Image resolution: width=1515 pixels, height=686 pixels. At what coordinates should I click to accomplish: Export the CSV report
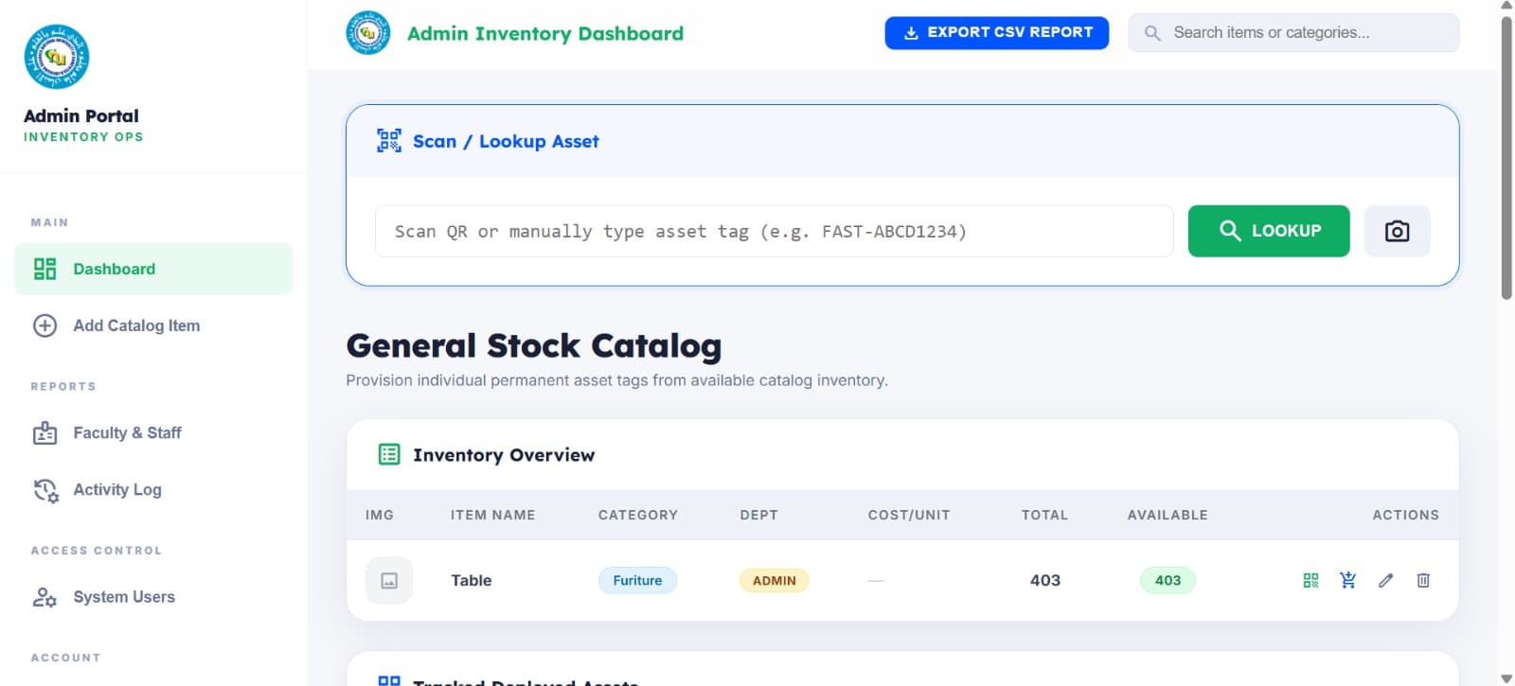[x=996, y=32]
